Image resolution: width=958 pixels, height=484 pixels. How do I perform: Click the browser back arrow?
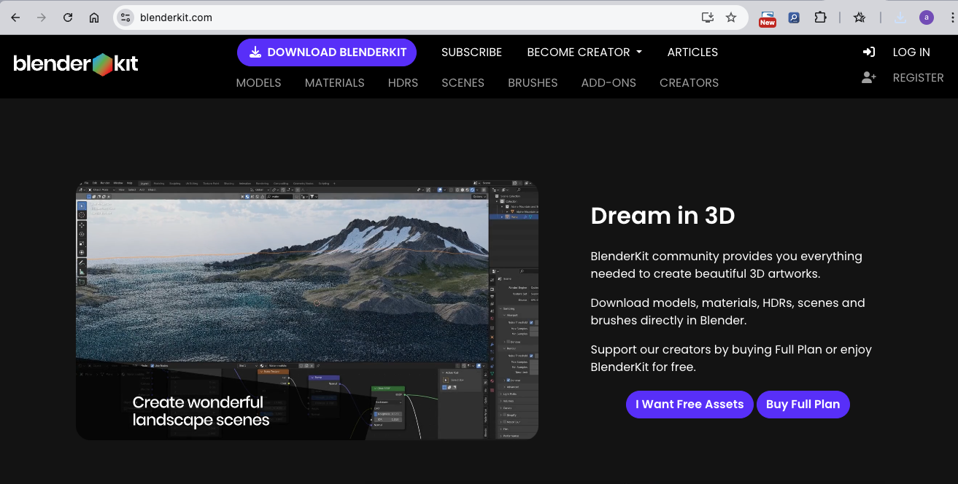15,17
